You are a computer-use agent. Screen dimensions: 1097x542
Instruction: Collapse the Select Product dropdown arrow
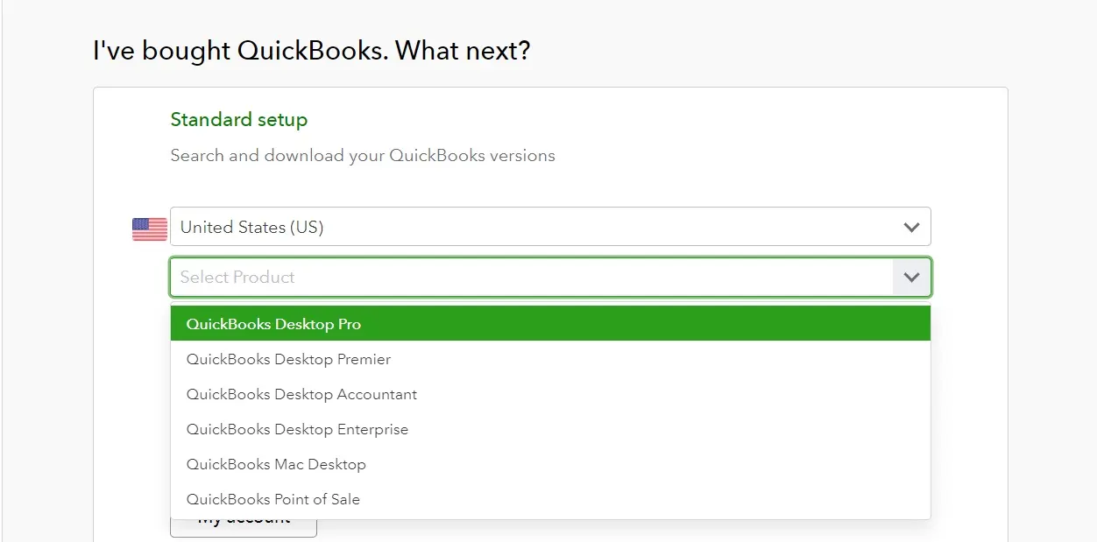911,278
